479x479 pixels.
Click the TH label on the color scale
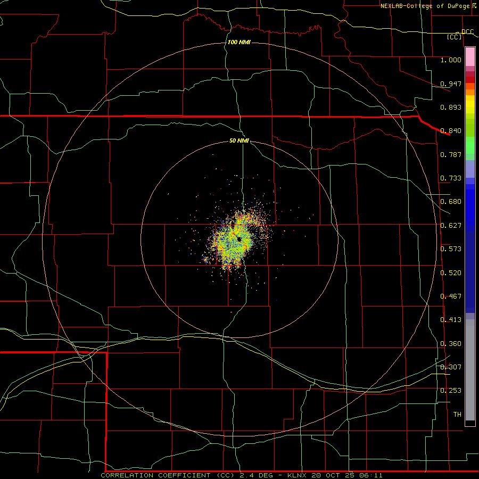457,415
